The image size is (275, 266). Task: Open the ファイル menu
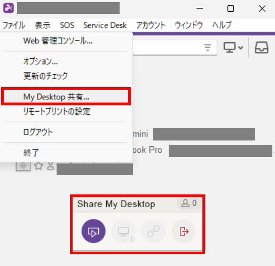(14, 25)
